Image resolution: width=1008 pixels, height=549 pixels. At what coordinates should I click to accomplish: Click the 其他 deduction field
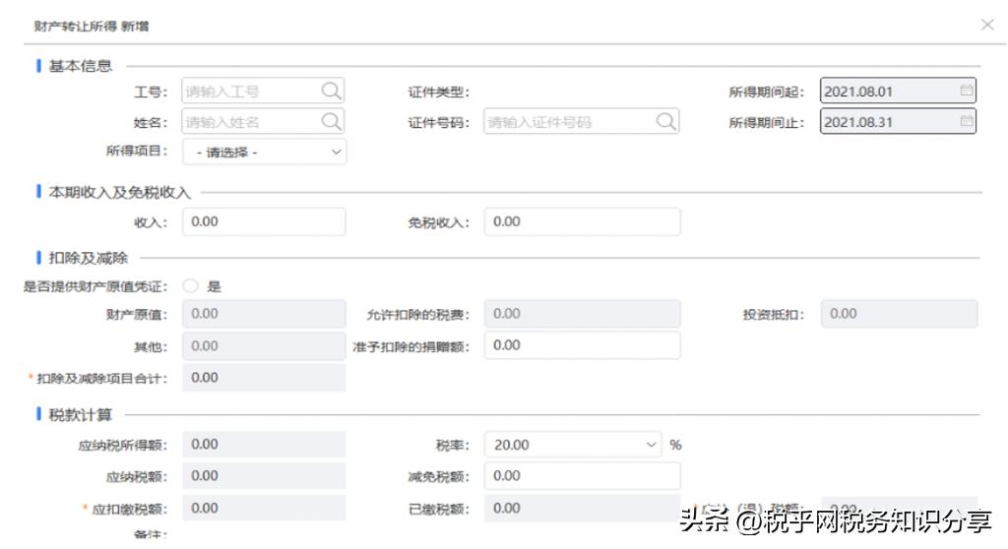pyautogui.click(x=264, y=346)
